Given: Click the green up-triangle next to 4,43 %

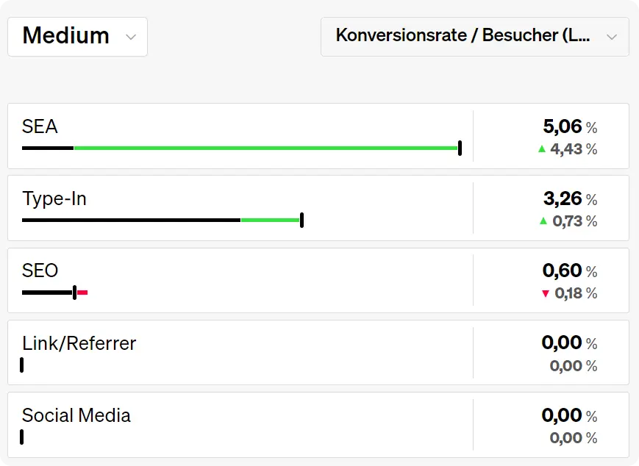Looking at the screenshot, I should [542, 149].
